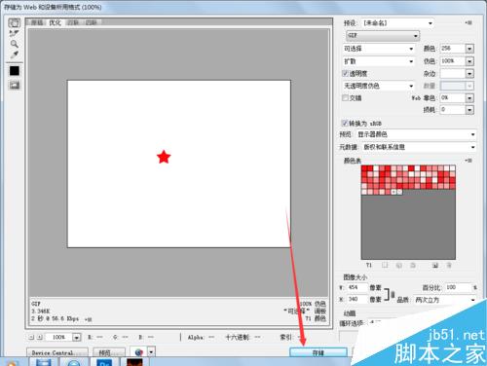The width and height of the screenshot is (487, 366).
Task: Click the black eyedropper color swatch
Action: (15, 71)
